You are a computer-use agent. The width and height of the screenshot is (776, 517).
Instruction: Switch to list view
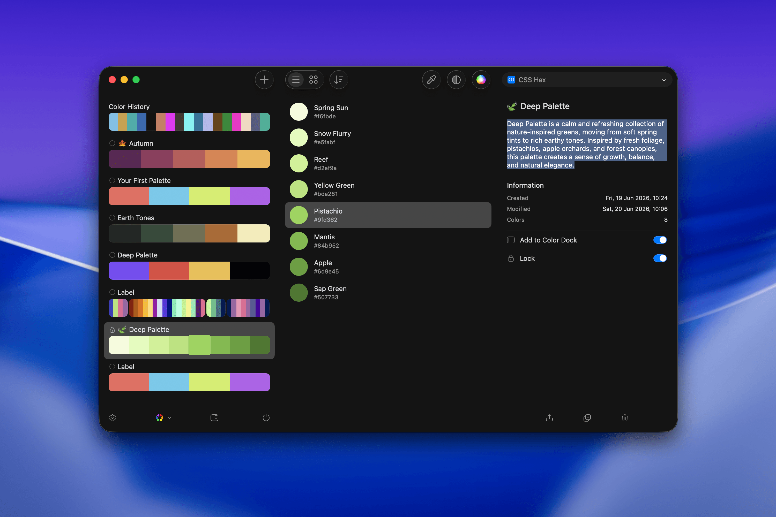(296, 80)
